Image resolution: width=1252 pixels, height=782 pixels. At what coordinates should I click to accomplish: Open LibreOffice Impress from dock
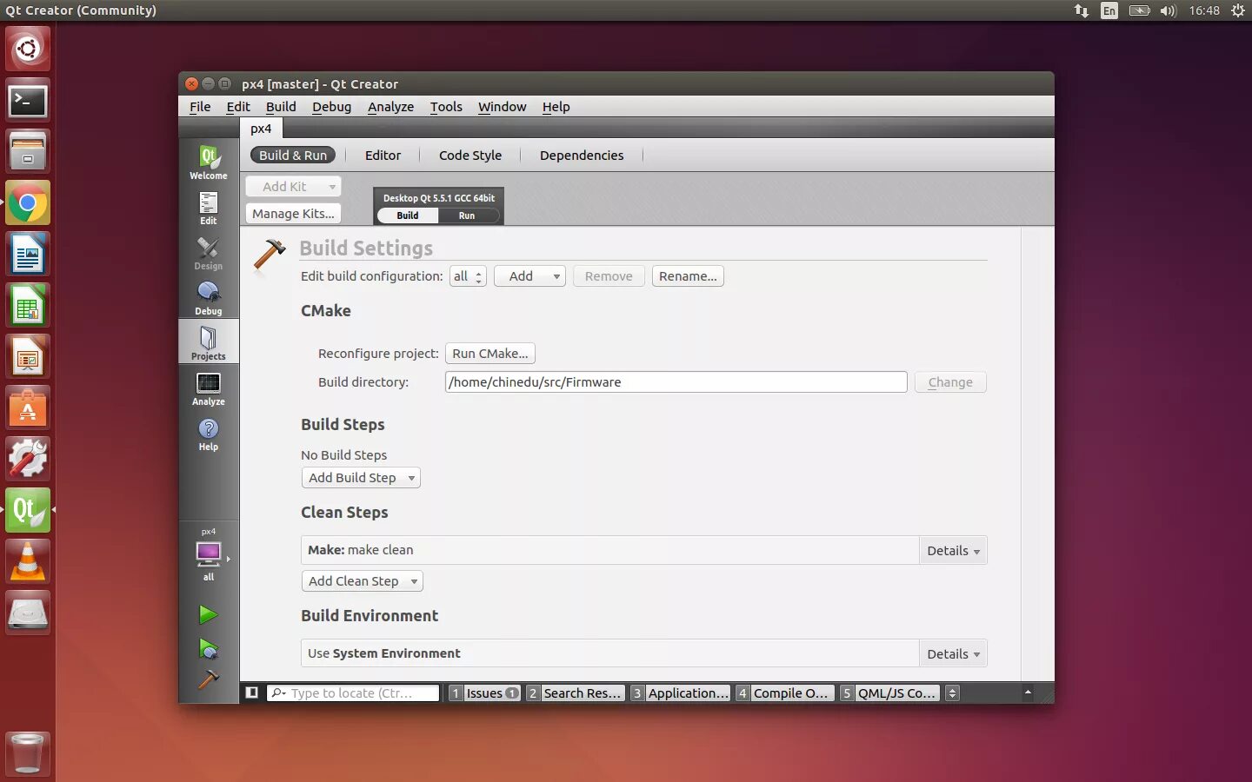28,357
